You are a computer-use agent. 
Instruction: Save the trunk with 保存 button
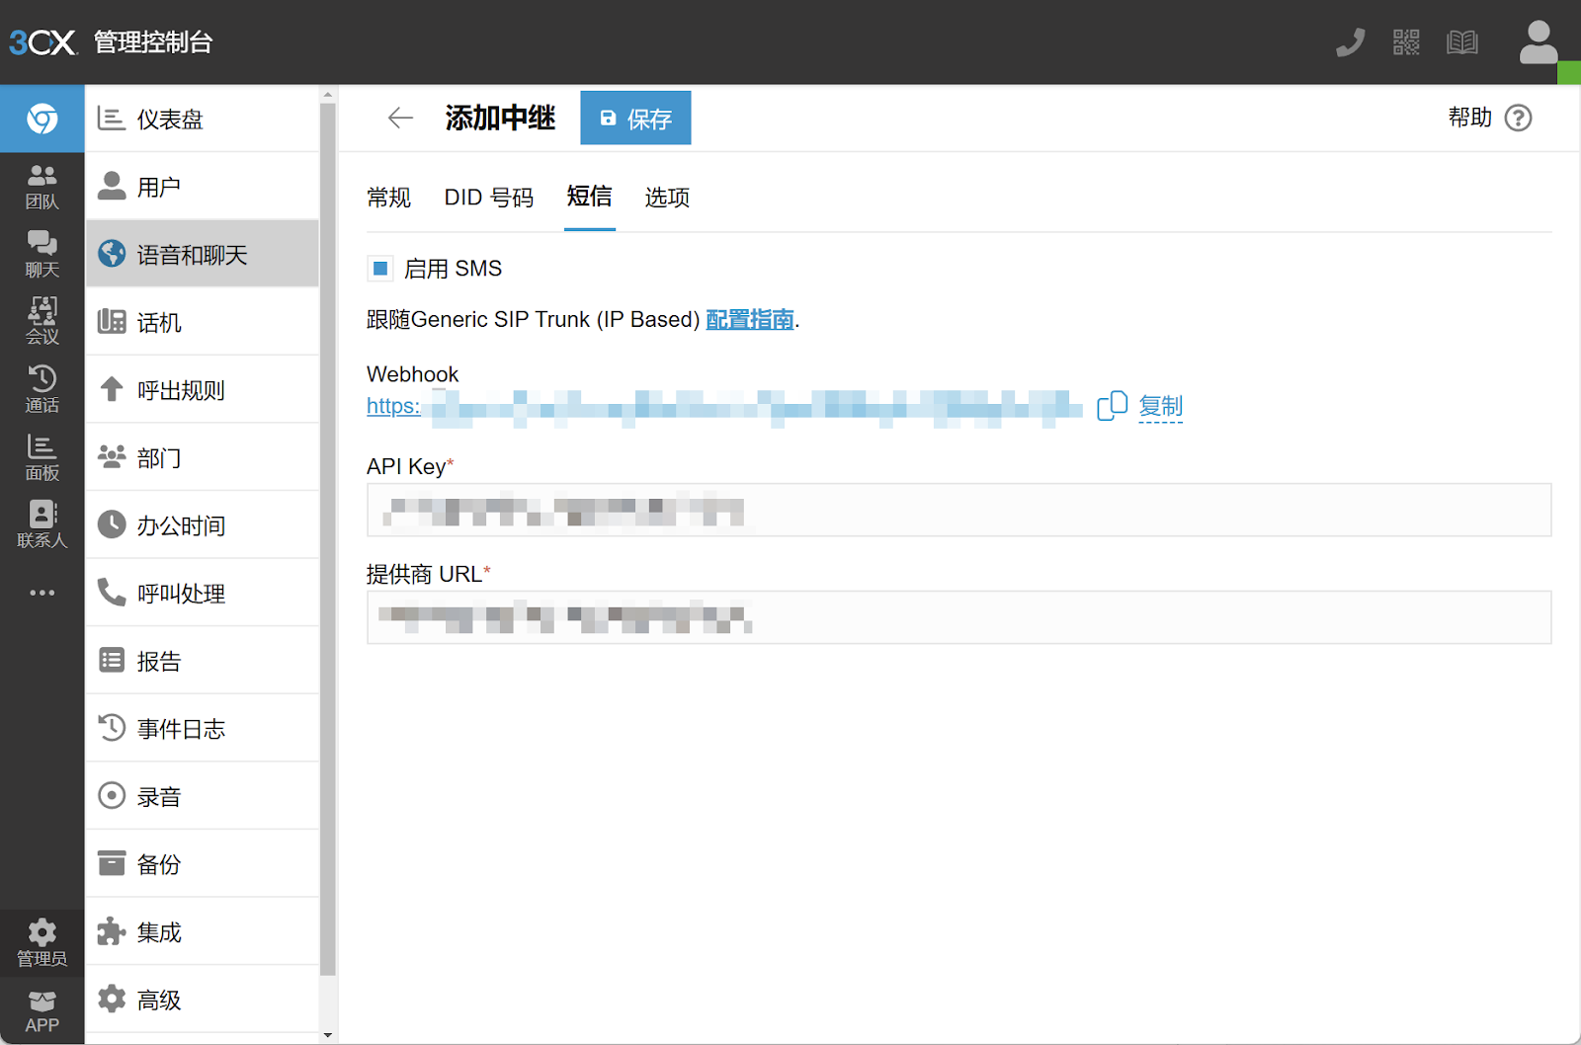click(x=635, y=118)
